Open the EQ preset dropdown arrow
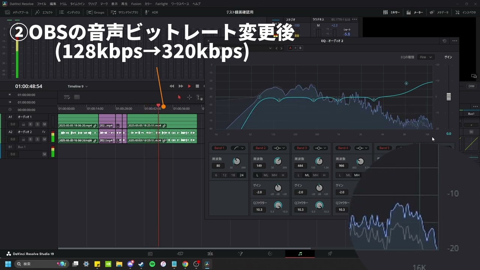Image resolution: width=480 pixels, height=270 pixels. pos(270,48)
